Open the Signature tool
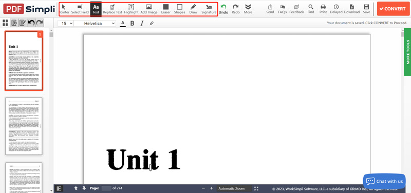This screenshot has height=193, width=411. [209, 9]
